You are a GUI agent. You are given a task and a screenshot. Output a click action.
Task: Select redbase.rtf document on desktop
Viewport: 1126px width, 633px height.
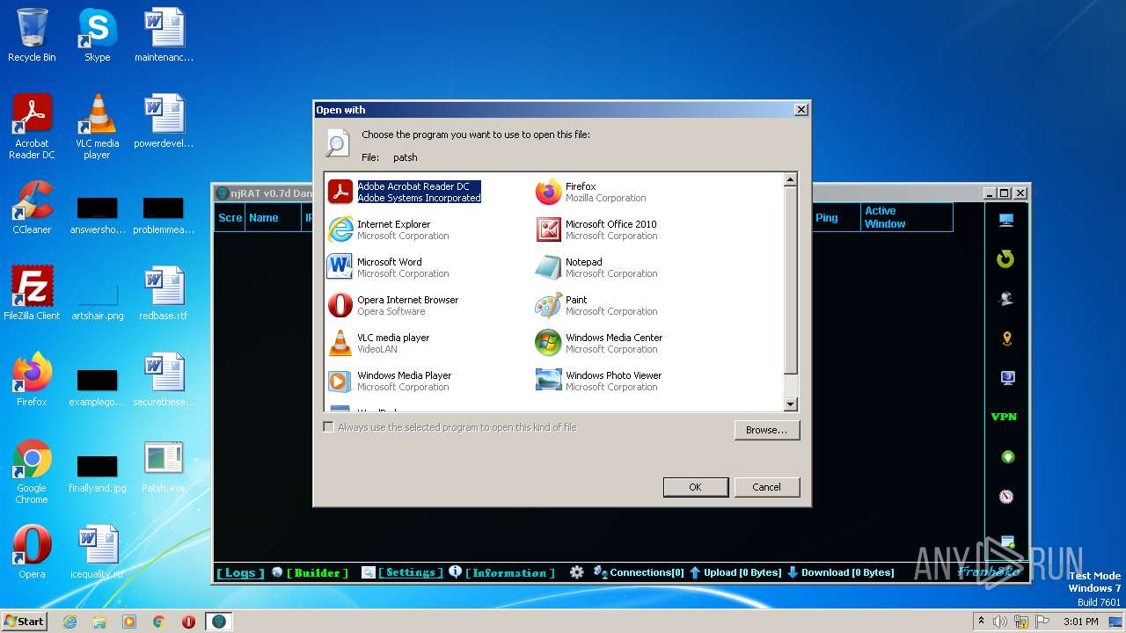click(x=164, y=294)
